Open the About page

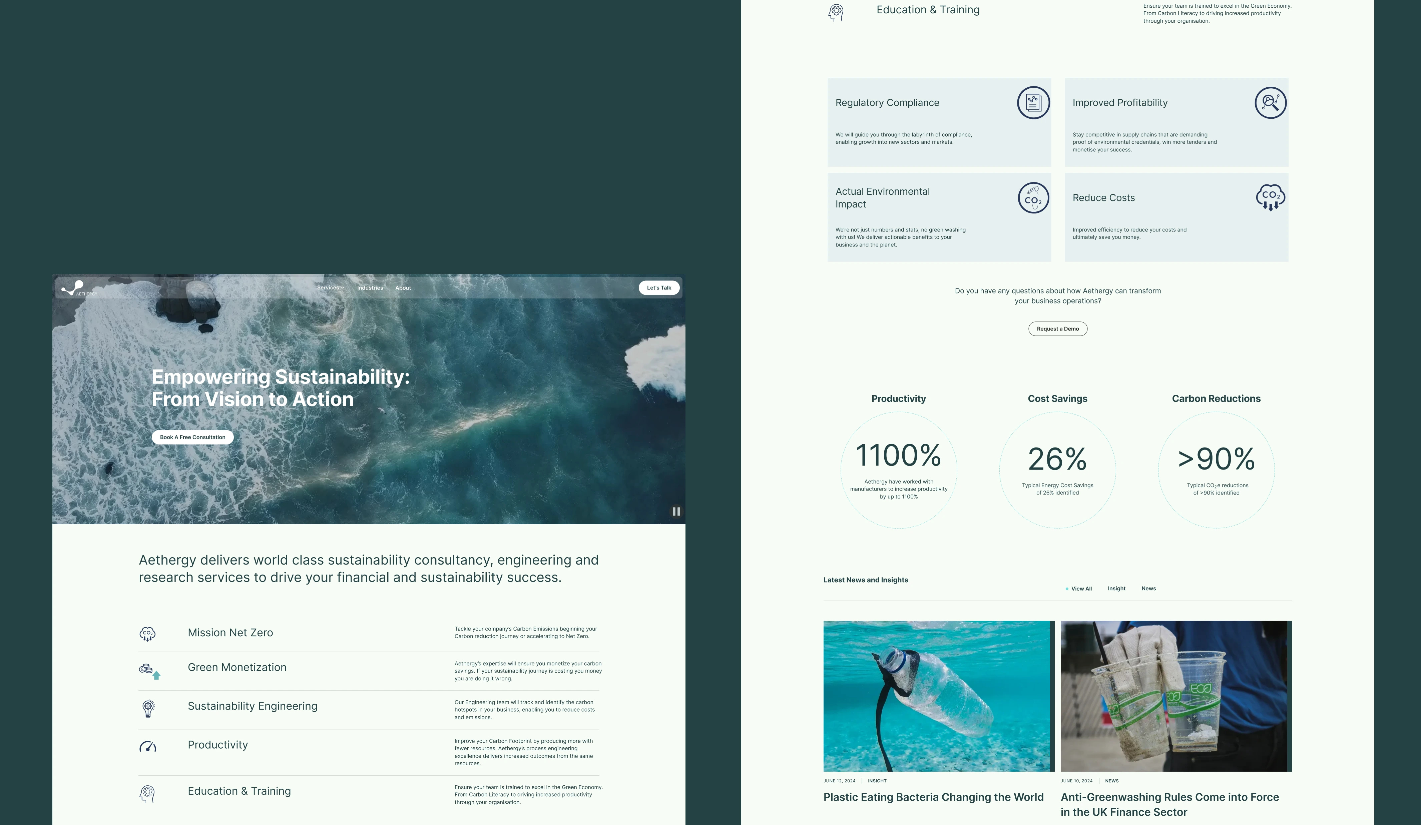click(x=403, y=287)
